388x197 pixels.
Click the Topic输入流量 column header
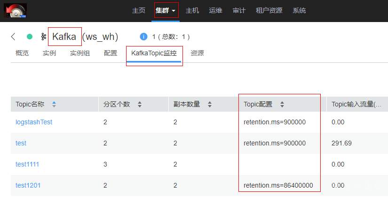356,105
